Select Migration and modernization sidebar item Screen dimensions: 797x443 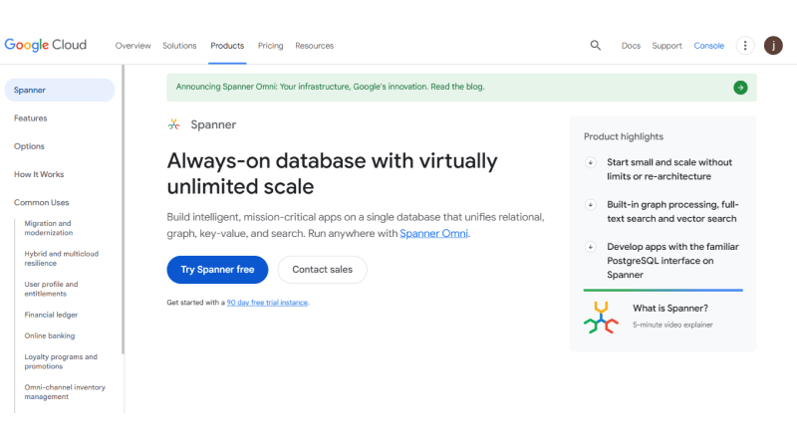point(49,228)
